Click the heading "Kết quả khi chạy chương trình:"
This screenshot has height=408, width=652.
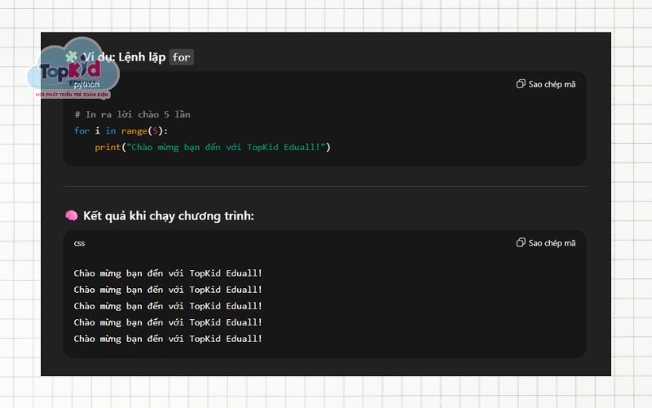coord(169,215)
